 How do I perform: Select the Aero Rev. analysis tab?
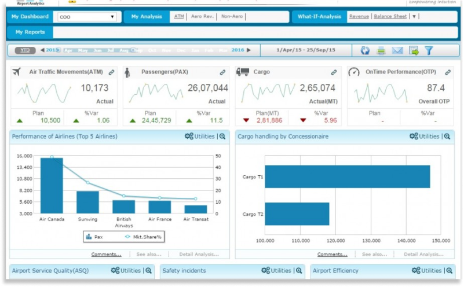pos(202,17)
